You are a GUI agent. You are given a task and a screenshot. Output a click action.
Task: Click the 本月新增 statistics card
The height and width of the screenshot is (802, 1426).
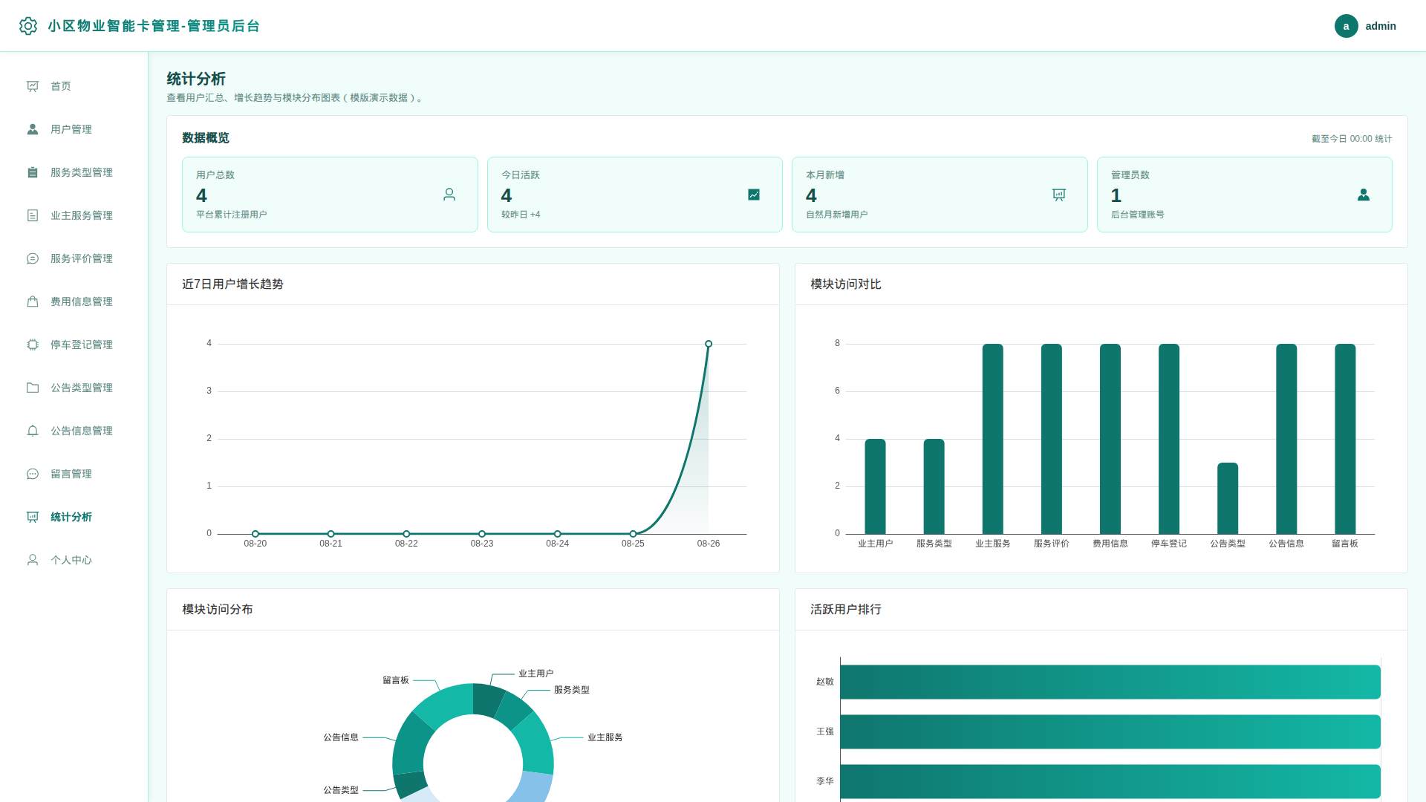click(x=940, y=195)
